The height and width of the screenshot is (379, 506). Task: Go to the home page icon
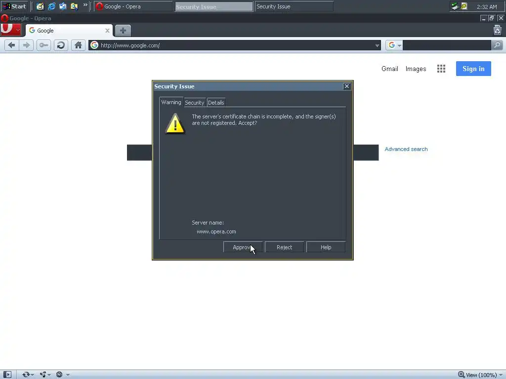78,45
